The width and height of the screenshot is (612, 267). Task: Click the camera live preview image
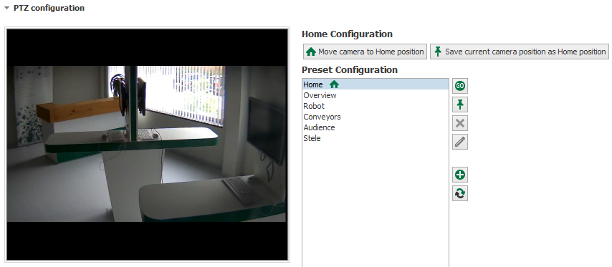tap(147, 144)
